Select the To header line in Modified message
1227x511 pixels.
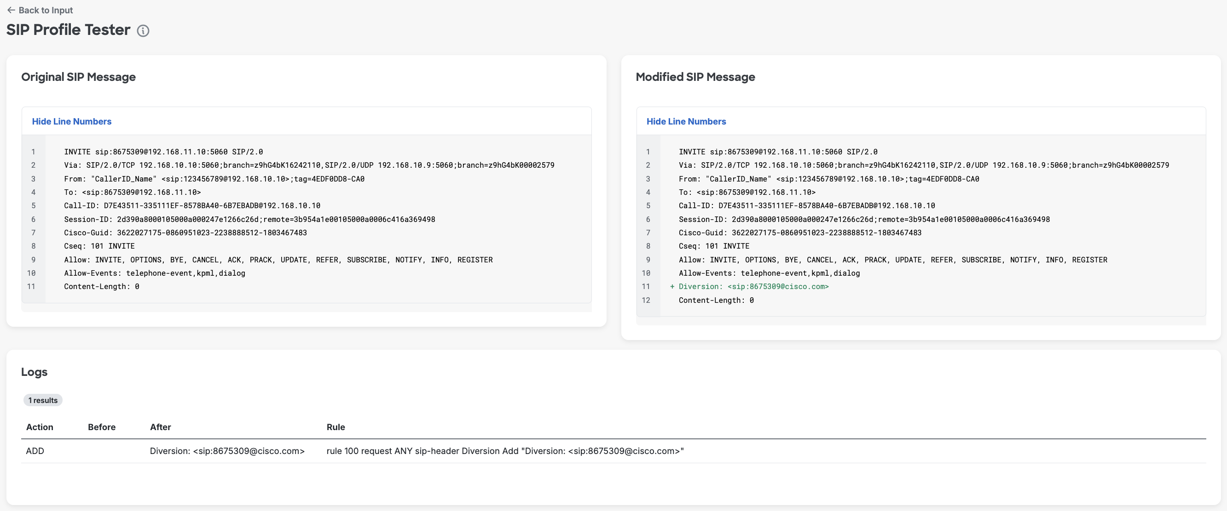(x=747, y=192)
